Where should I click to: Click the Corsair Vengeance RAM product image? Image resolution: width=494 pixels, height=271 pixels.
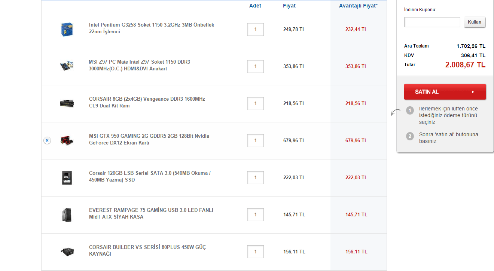pos(67,103)
